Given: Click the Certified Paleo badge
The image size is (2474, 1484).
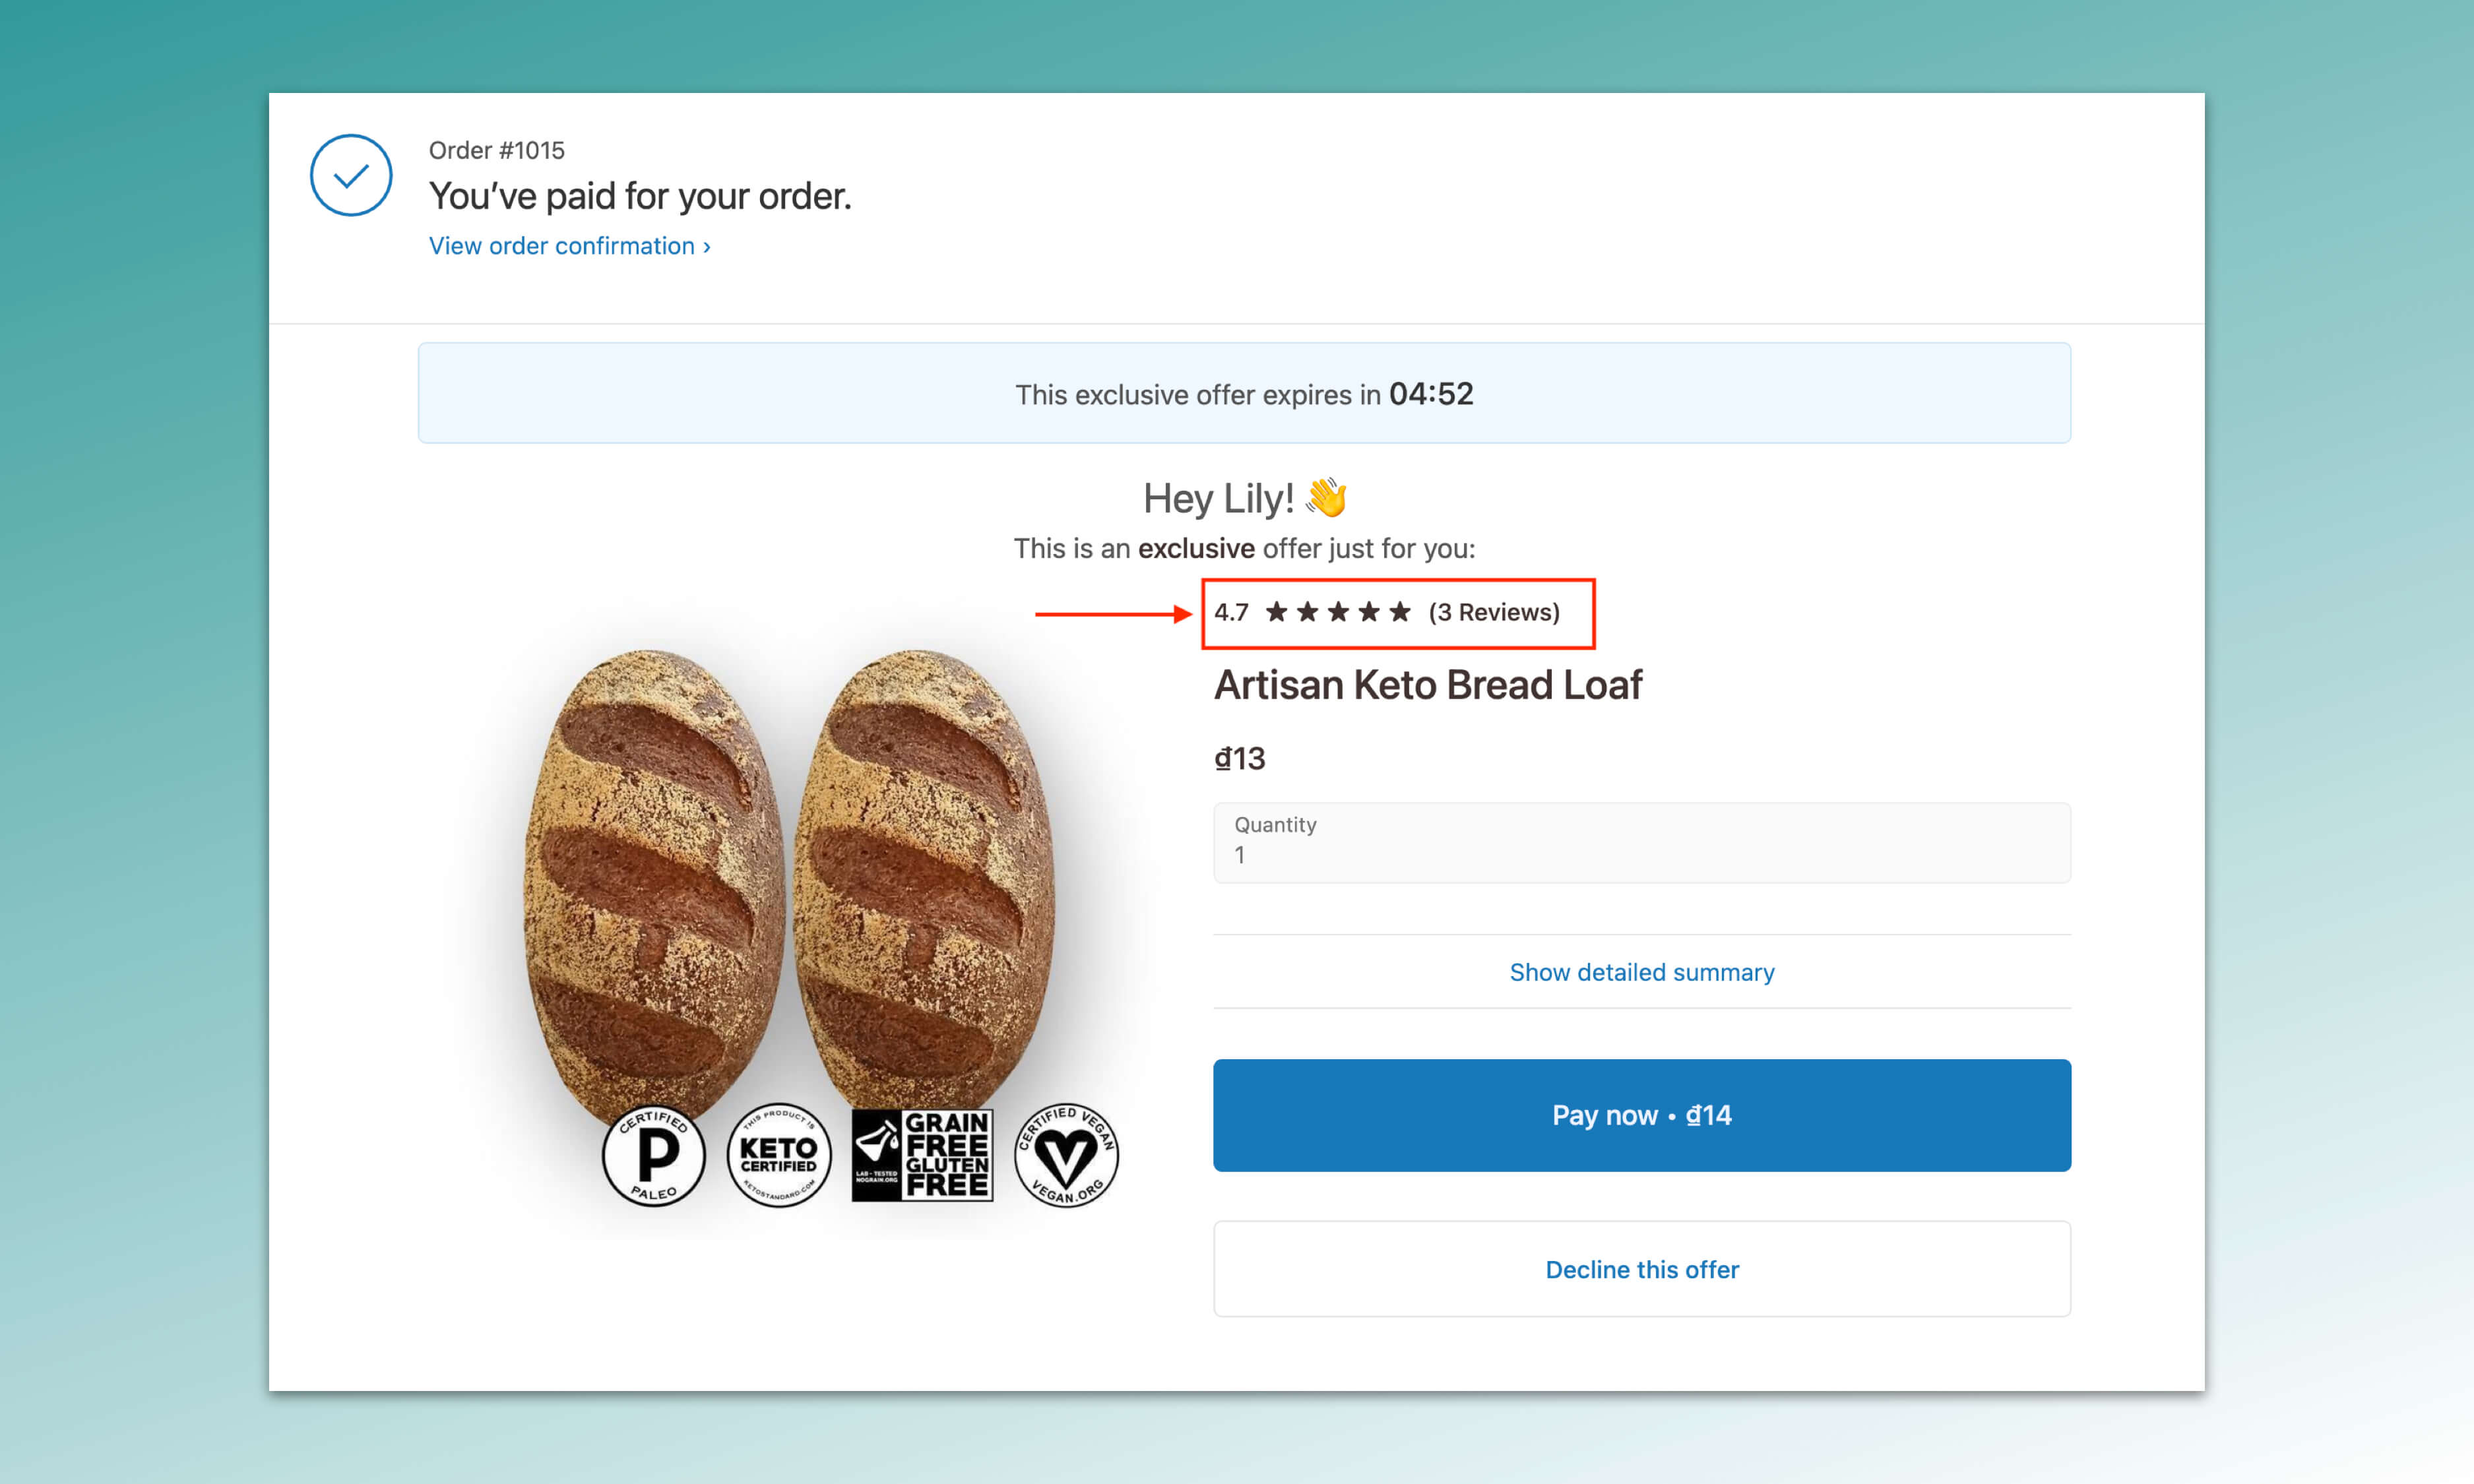Looking at the screenshot, I should pos(654,1156).
